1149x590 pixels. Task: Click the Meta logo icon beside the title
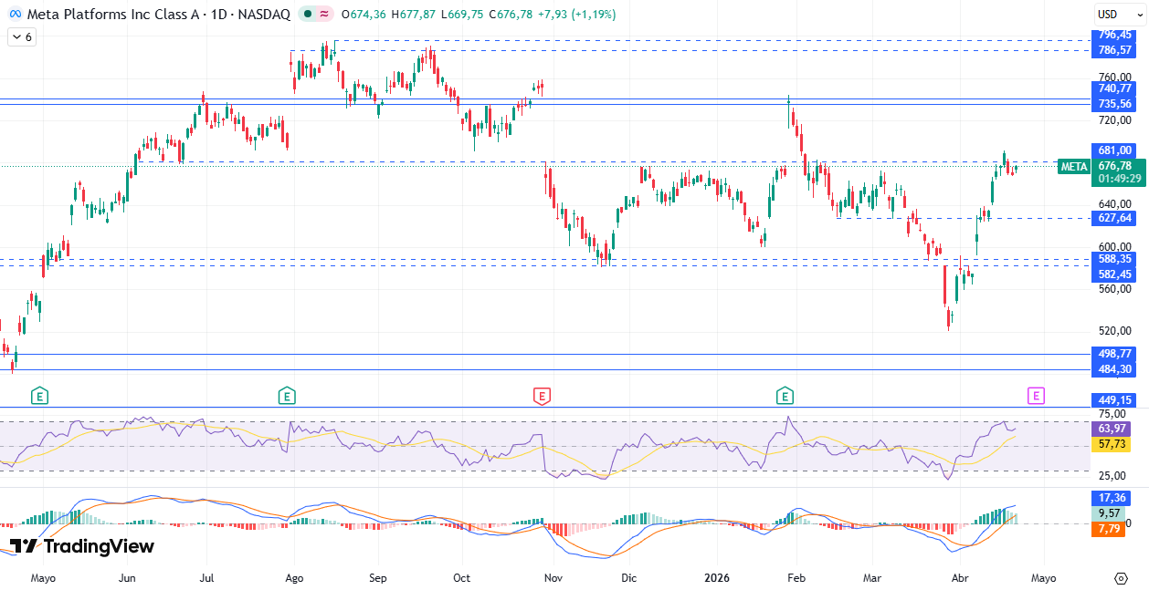[15, 15]
